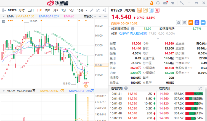207x121 pixels.
Task: Select 日K daily candlestick tab
Action: (39, 10)
